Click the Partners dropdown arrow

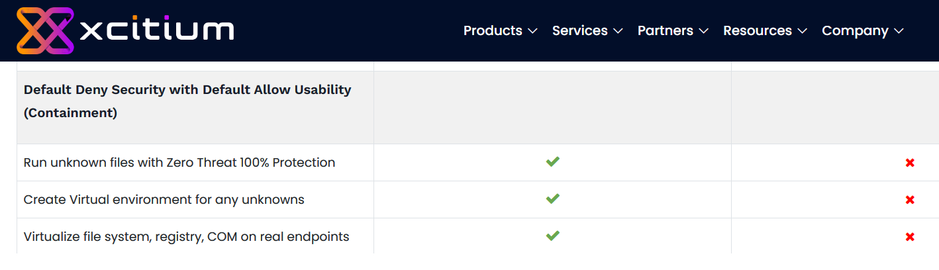coord(704,31)
